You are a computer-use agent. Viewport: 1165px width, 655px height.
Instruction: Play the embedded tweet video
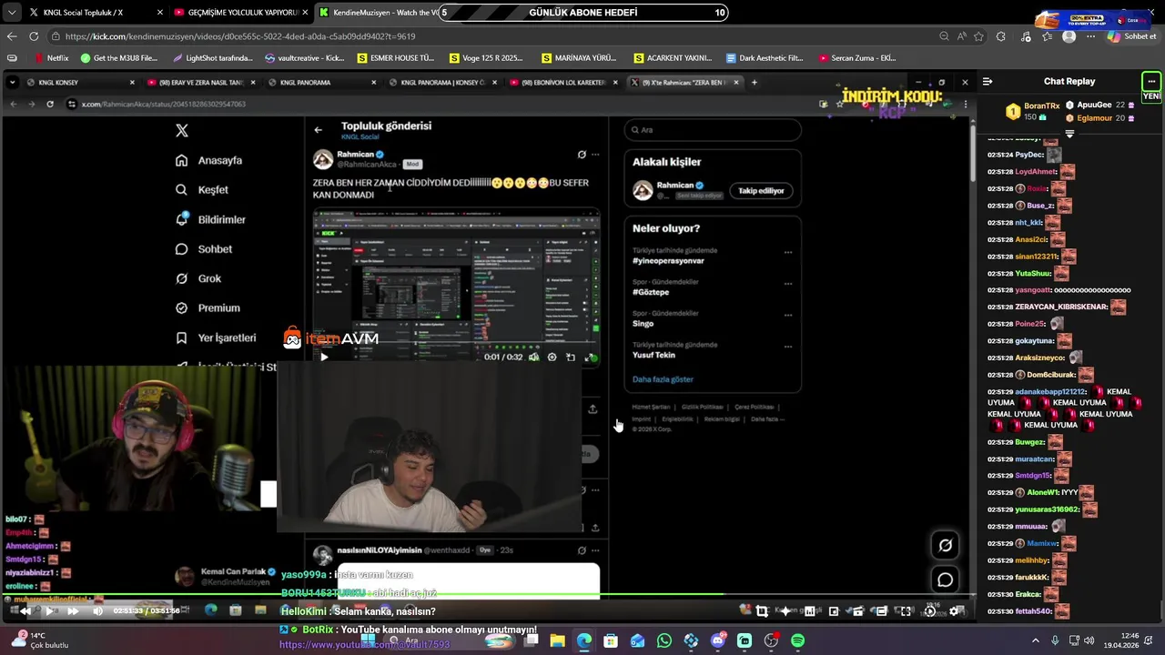click(324, 358)
